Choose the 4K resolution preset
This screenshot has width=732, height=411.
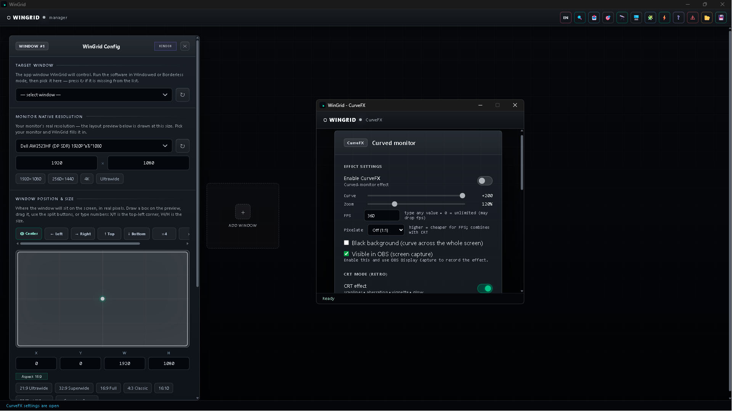pyautogui.click(x=87, y=179)
